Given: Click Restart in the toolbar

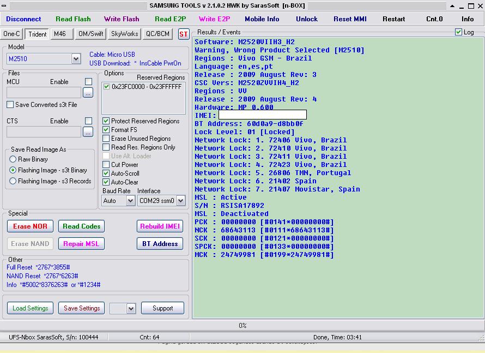Looking at the screenshot, I should tap(394, 19).
